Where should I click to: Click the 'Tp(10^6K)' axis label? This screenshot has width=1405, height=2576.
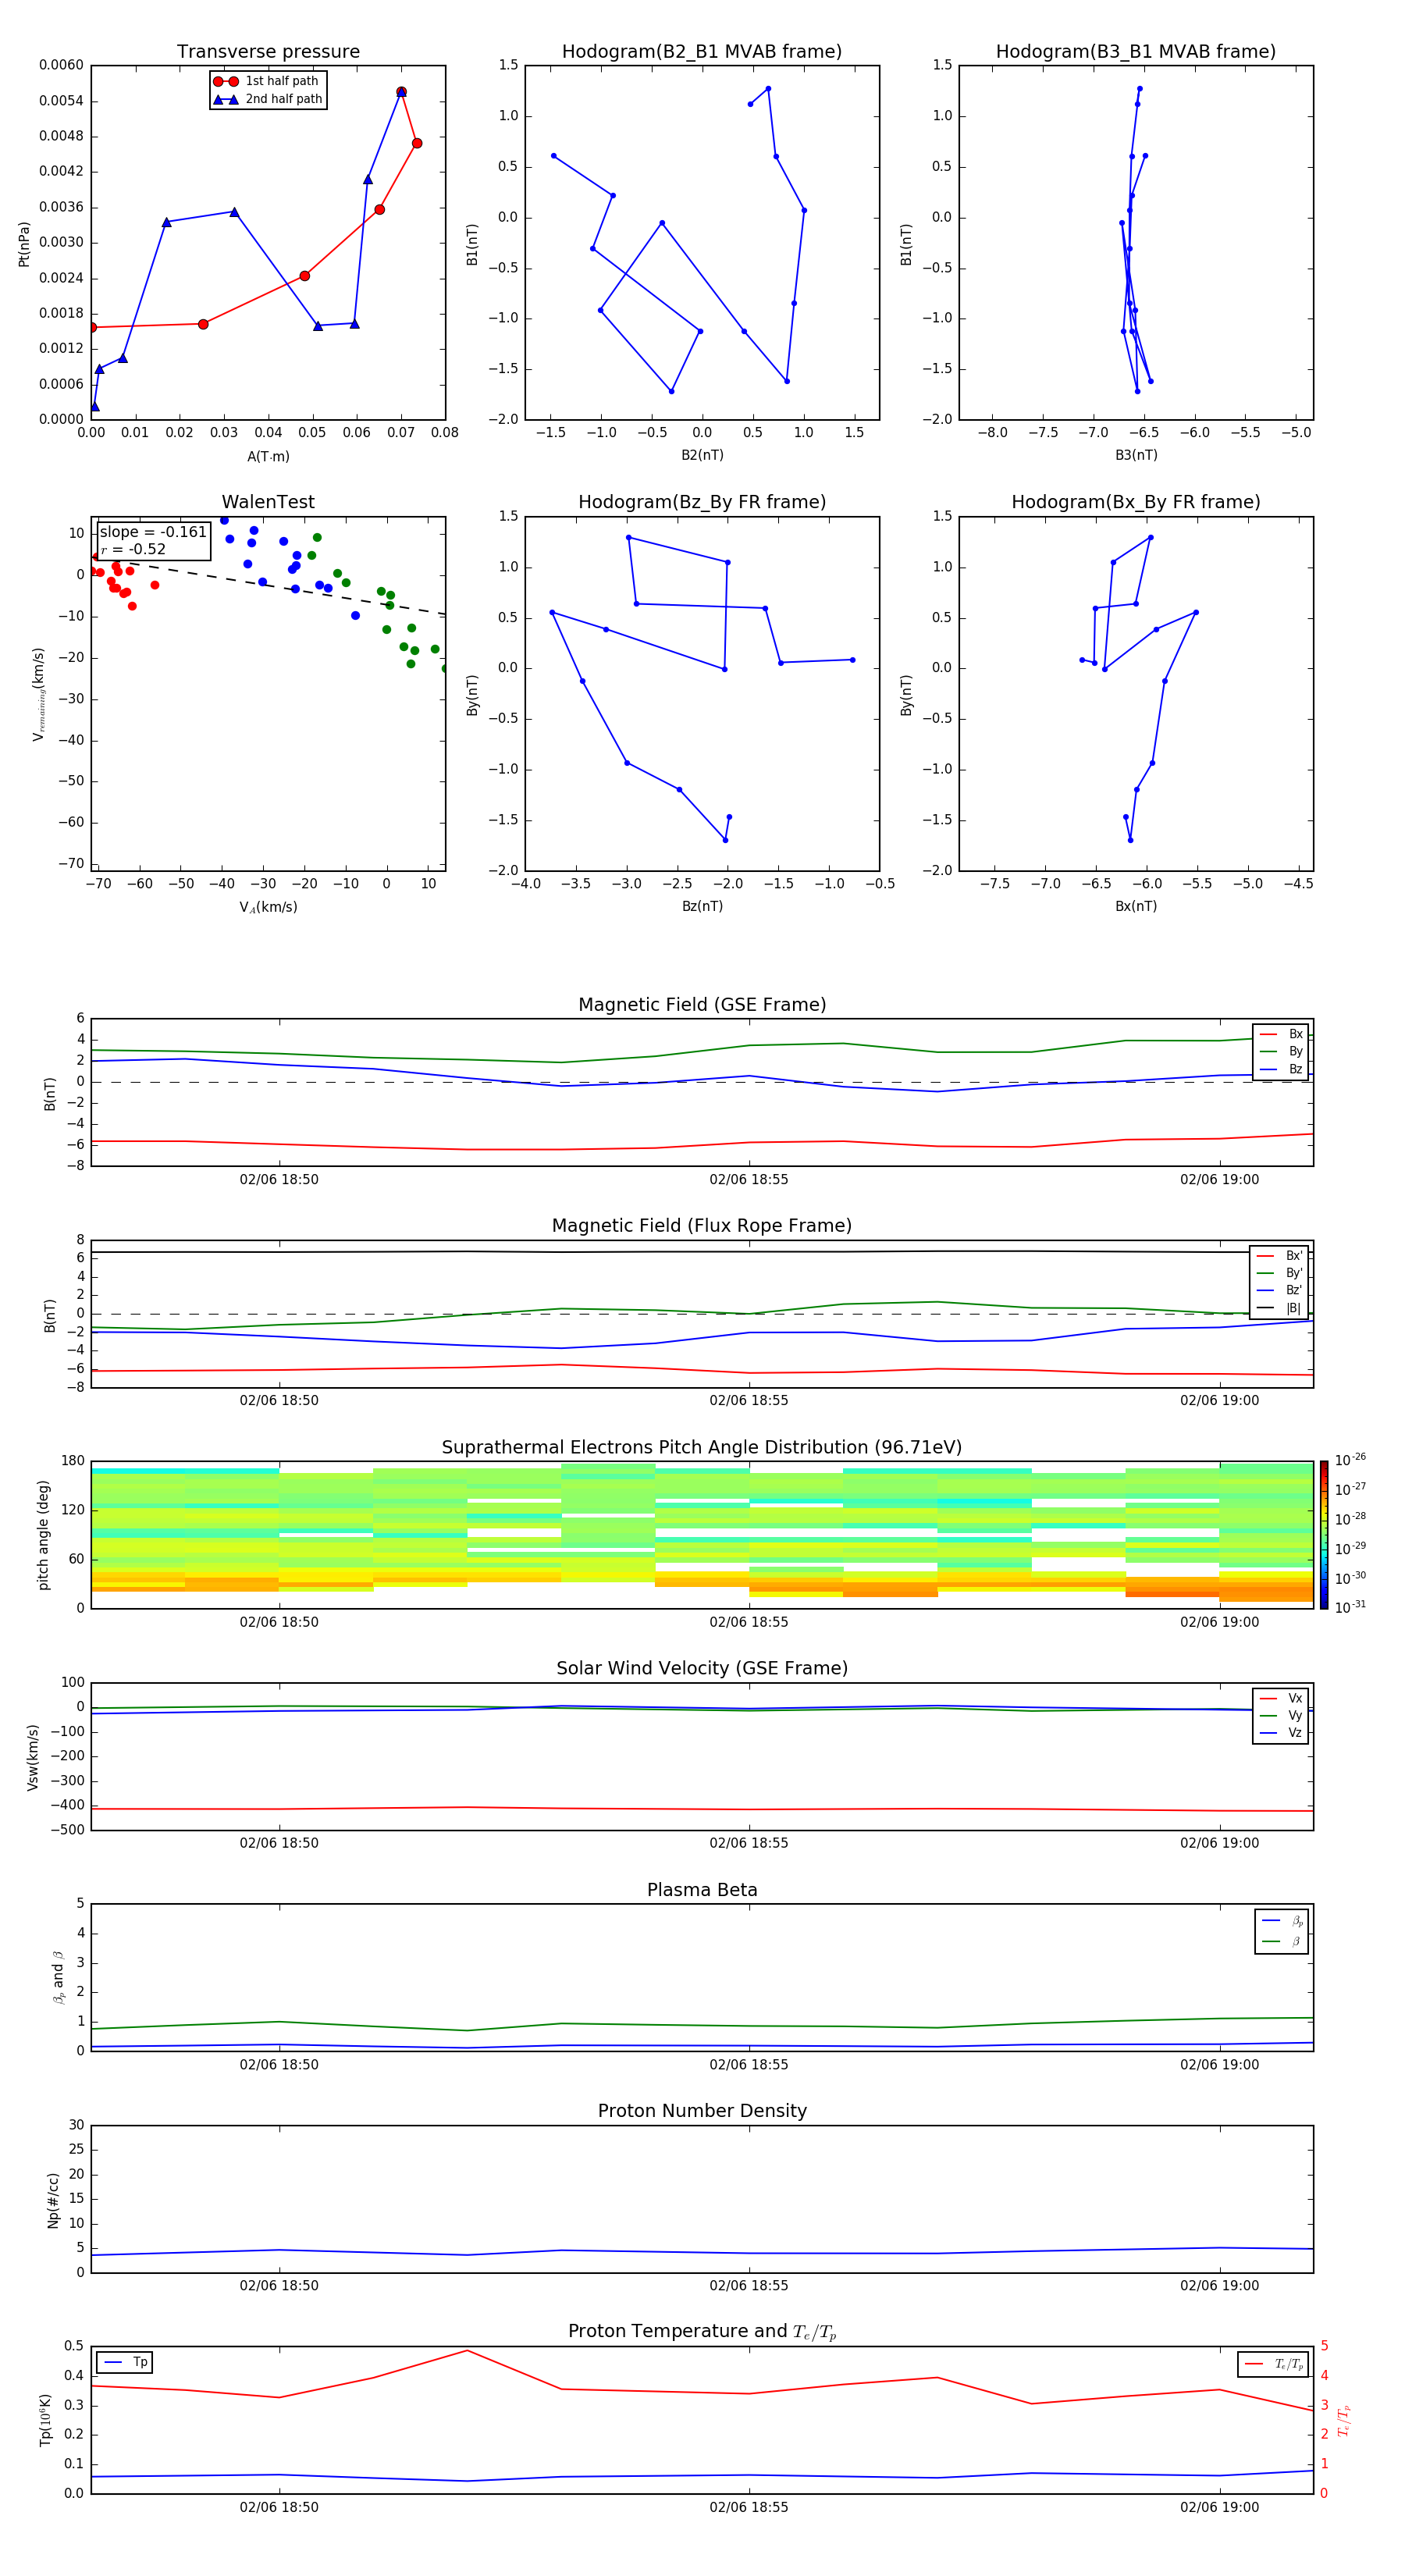[x=45, y=2420]
